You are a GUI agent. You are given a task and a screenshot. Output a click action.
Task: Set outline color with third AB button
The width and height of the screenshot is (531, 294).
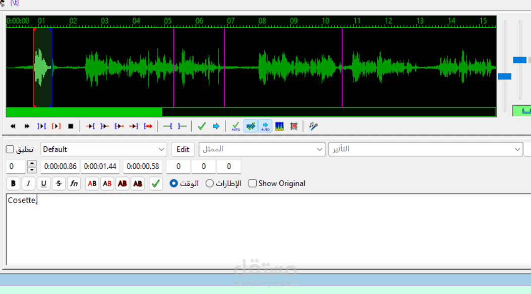(x=123, y=184)
